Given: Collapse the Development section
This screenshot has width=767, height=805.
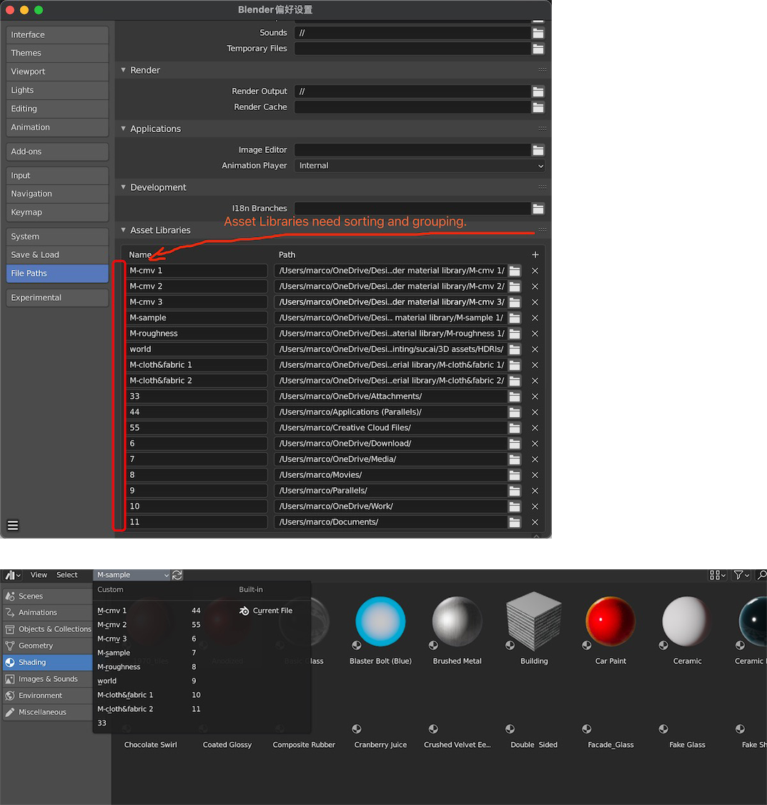Looking at the screenshot, I should coord(123,187).
